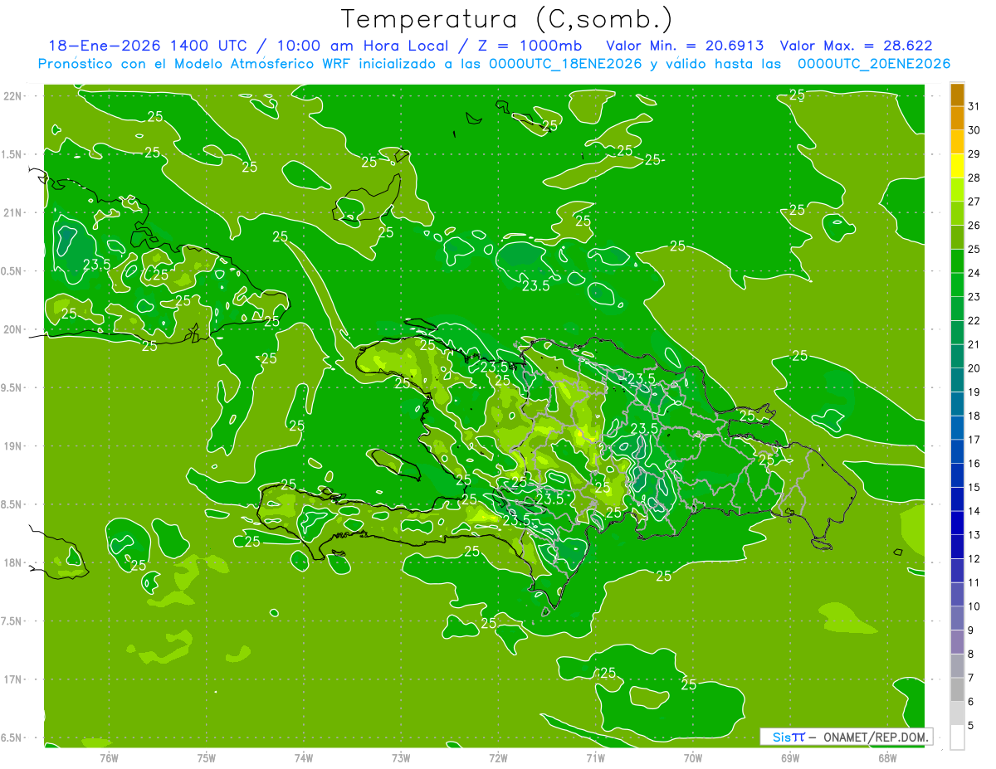Click the '75W' longitude axis label
This screenshot has width=996, height=769.
(x=207, y=757)
